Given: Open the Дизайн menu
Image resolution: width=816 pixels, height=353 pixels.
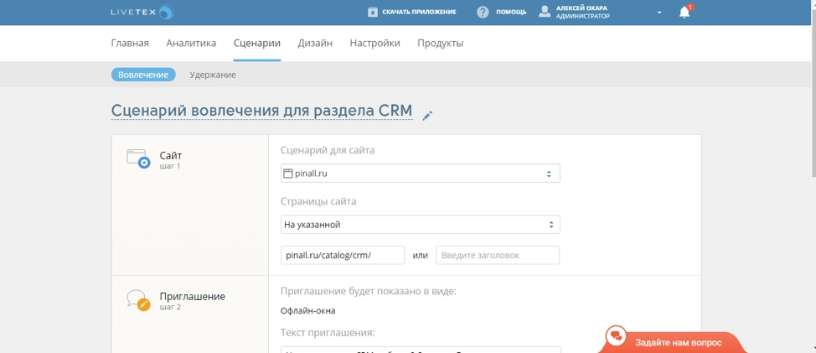Looking at the screenshot, I should point(315,44).
